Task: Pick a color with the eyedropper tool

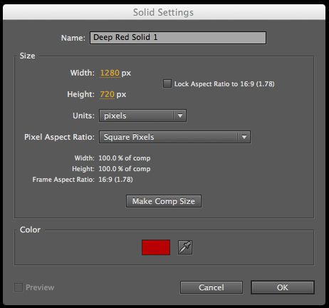Action: [185, 247]
